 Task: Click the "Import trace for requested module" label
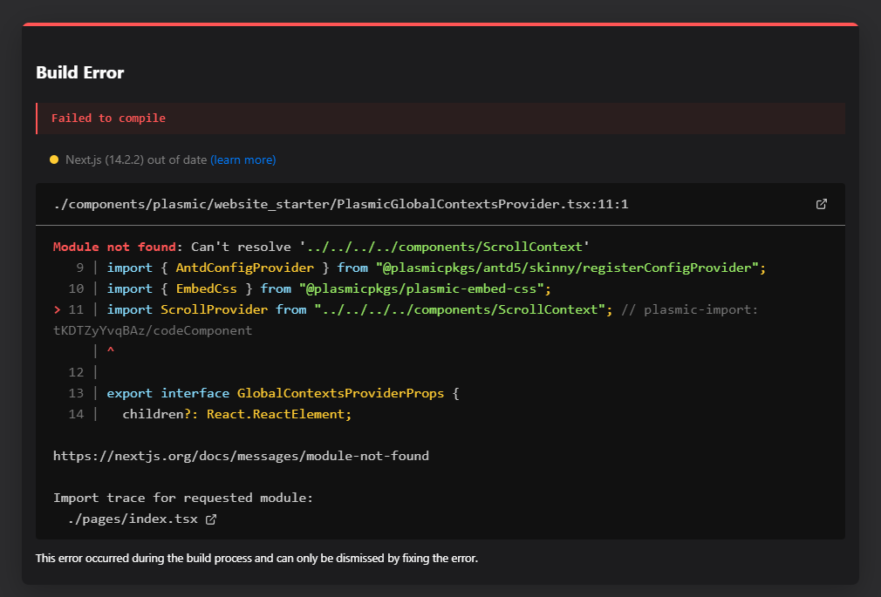182,498
